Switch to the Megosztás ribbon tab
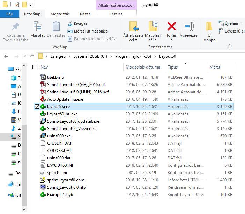The height and width of the screenshot is (214, 245). point(60,14)
